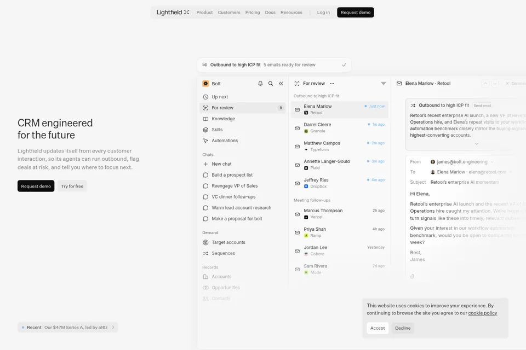Image resolution: width=526 pixels, height=350 pixels.
Task: Open Warm lead account research chat
Action: coord(243,208)
